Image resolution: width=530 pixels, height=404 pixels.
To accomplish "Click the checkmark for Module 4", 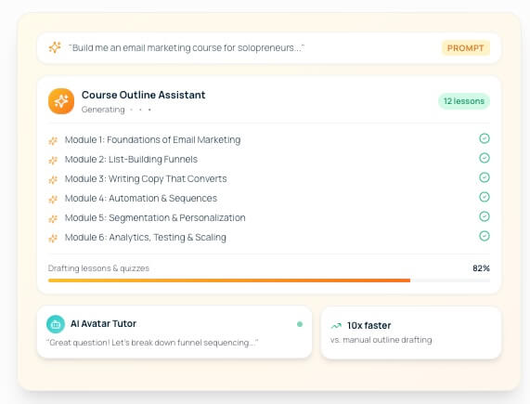I will 484,197.
